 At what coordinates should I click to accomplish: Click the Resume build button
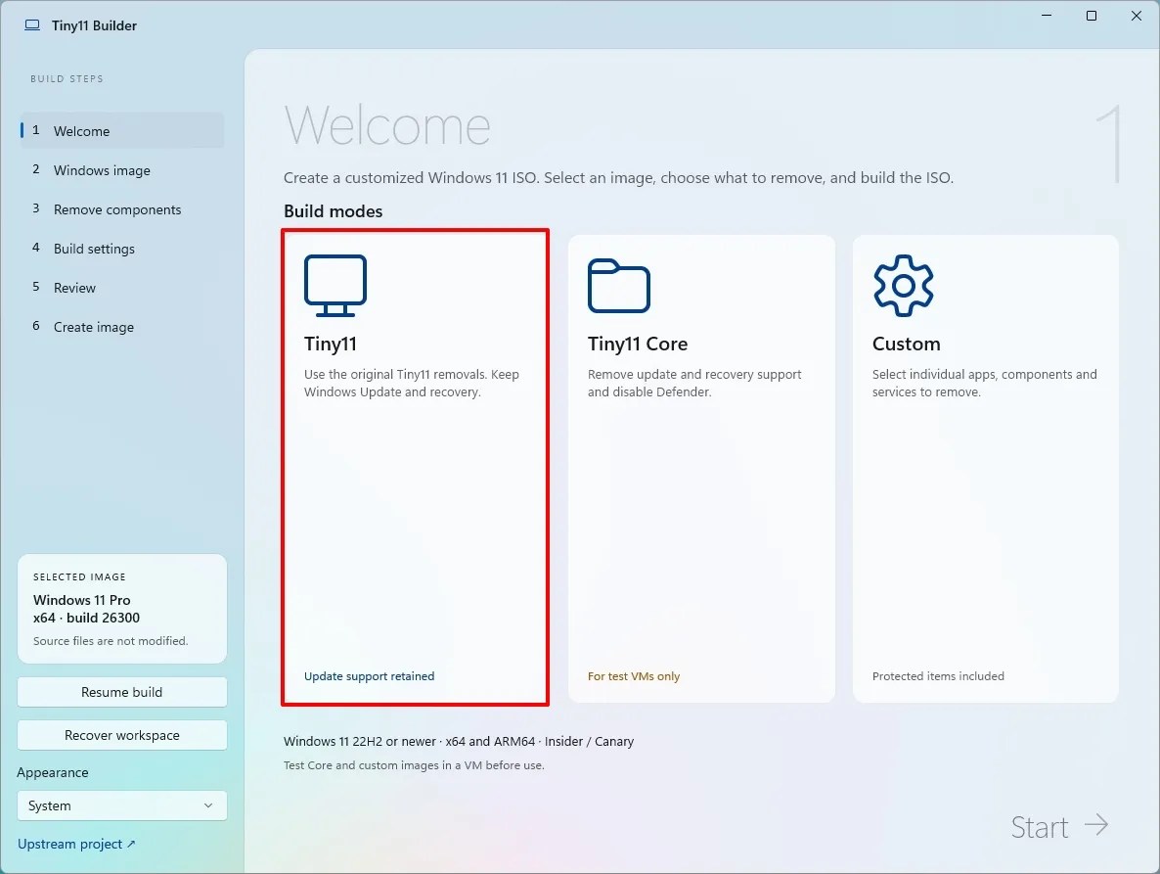[x=122, y=692]
